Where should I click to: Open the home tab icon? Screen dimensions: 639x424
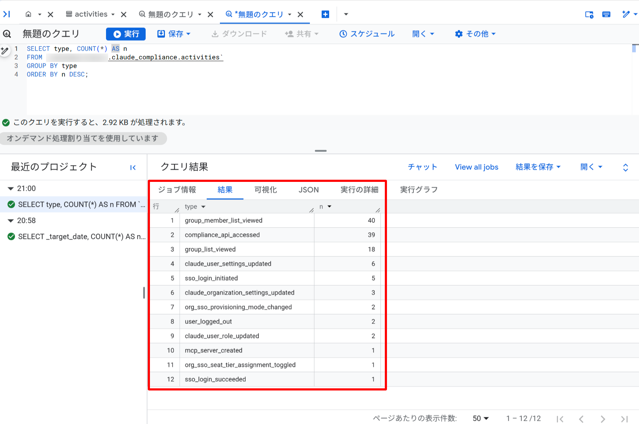click(x=29, y=14)
